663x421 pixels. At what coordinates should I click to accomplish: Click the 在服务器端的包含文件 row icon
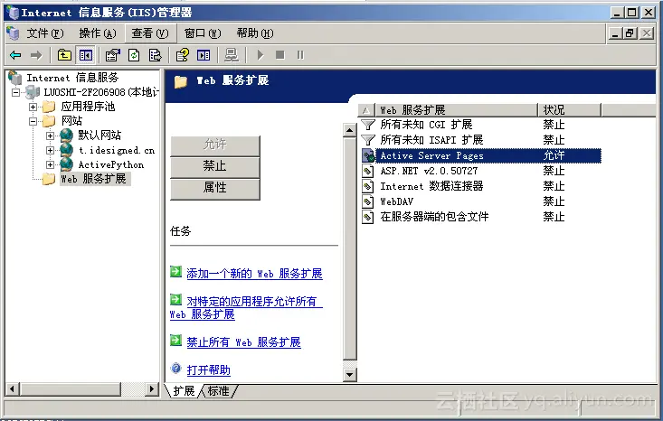coord(368,217)
